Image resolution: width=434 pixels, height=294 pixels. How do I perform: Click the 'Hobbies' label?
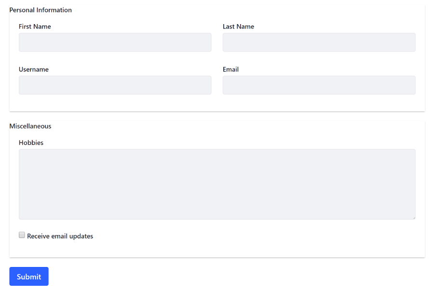(31, 143)
